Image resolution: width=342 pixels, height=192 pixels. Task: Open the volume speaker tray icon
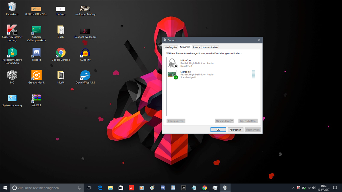click(314, 188)
